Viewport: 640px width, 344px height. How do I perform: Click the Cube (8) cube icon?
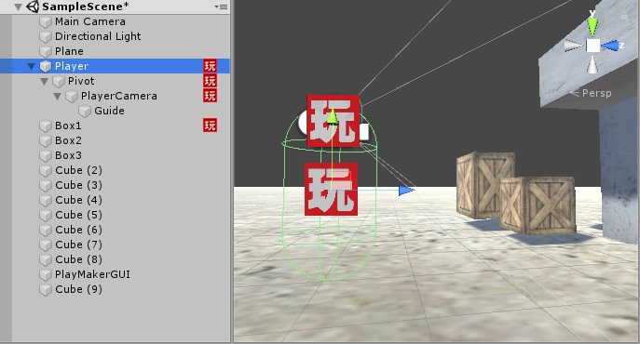[x=46, y=259]
